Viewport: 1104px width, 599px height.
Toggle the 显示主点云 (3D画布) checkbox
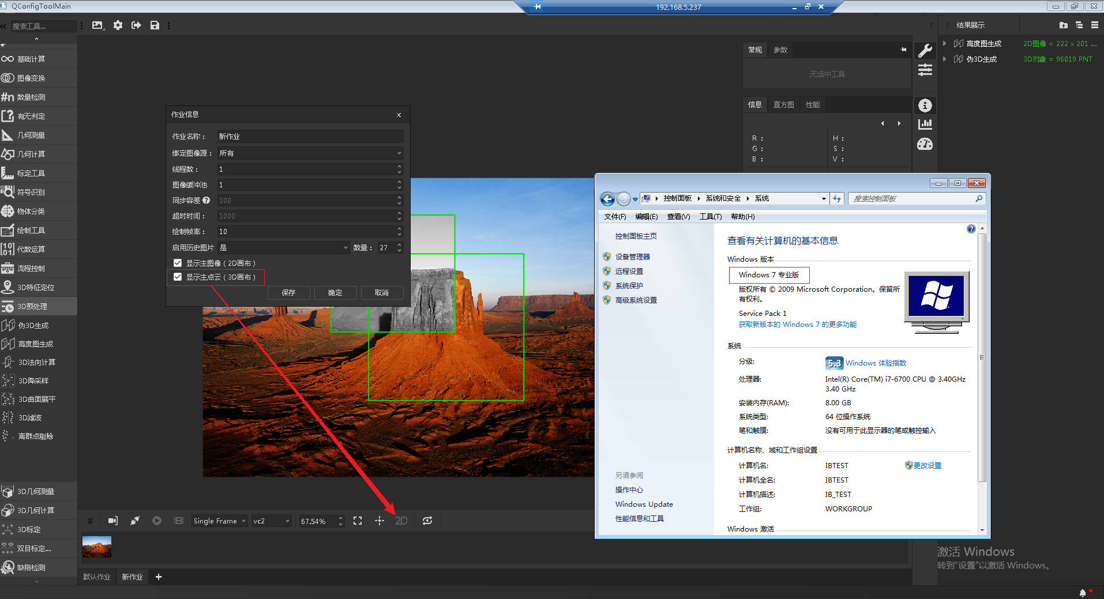tap(178, 277)
